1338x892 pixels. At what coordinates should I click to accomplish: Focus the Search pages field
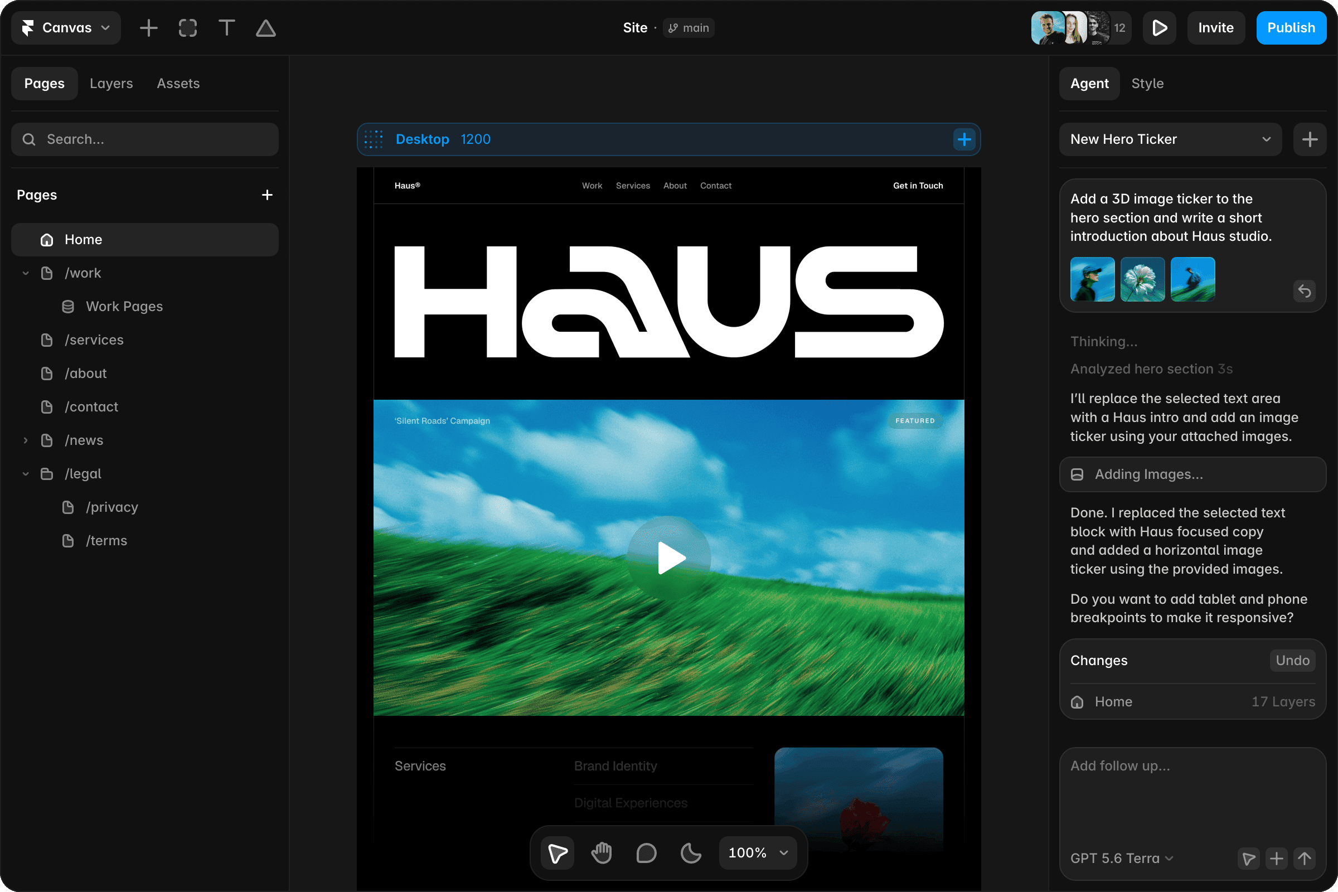click(145, 139)
